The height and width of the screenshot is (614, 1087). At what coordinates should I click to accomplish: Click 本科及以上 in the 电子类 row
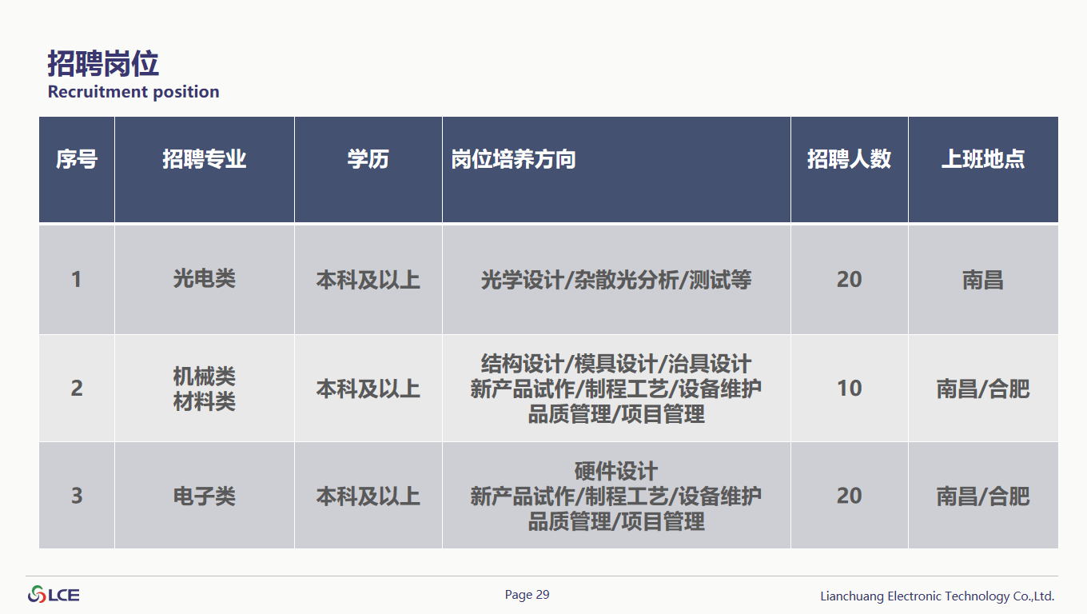368,496
